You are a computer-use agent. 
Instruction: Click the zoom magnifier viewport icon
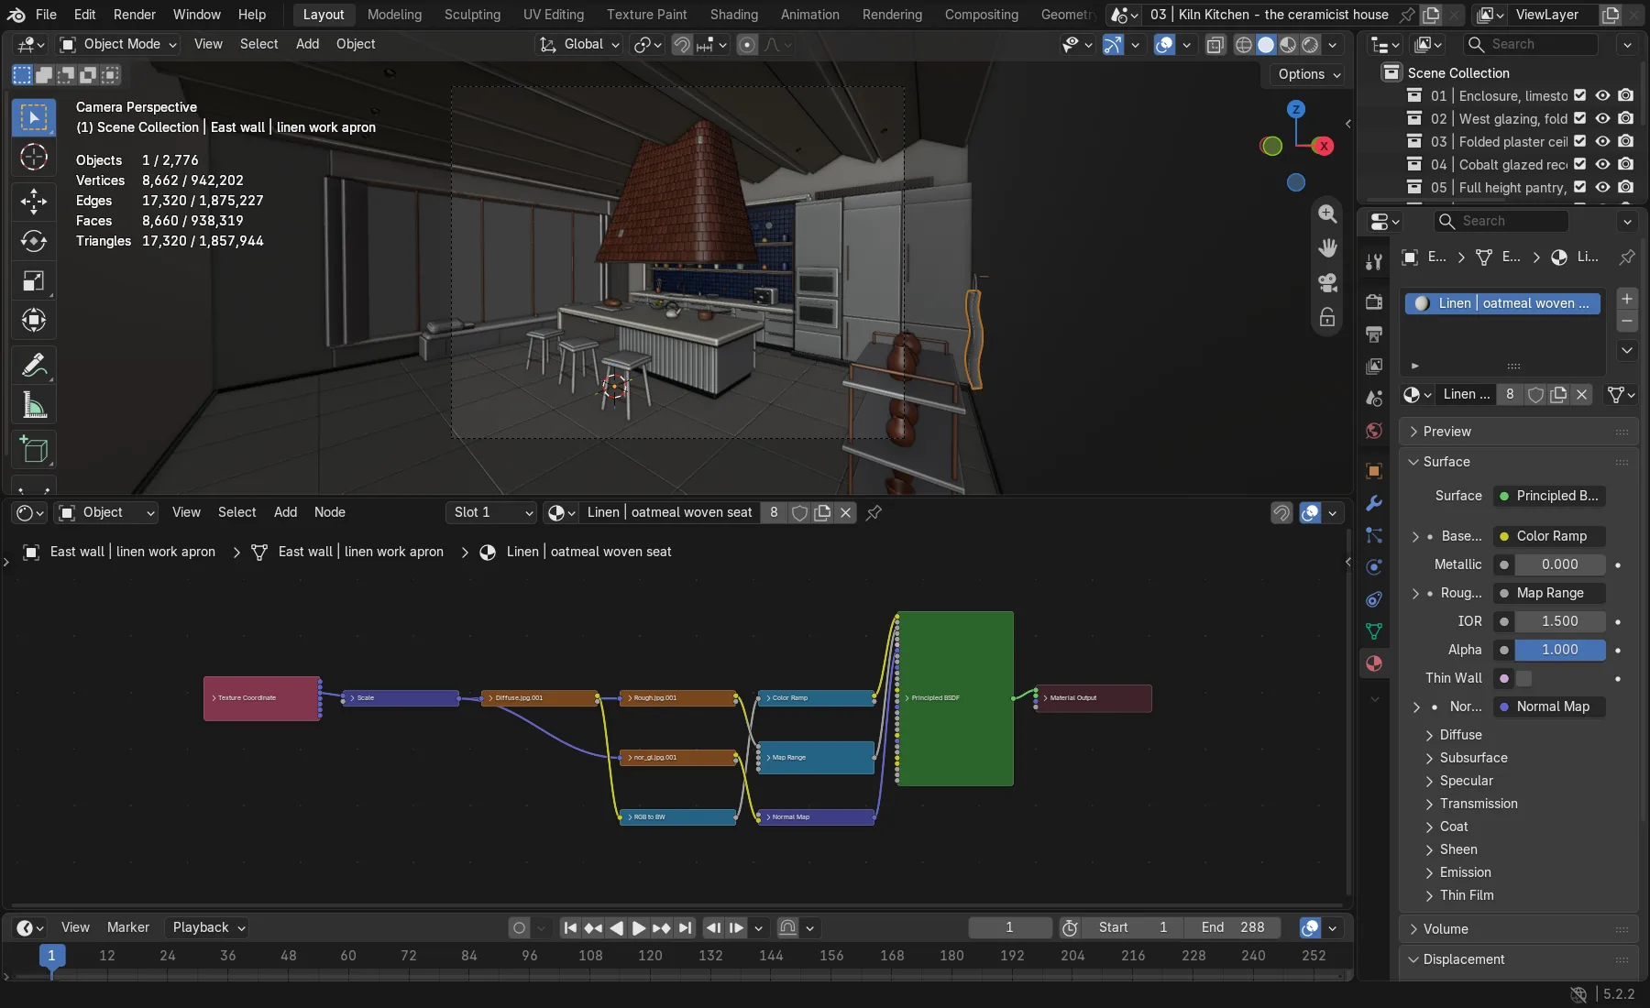coord(1326,214)
